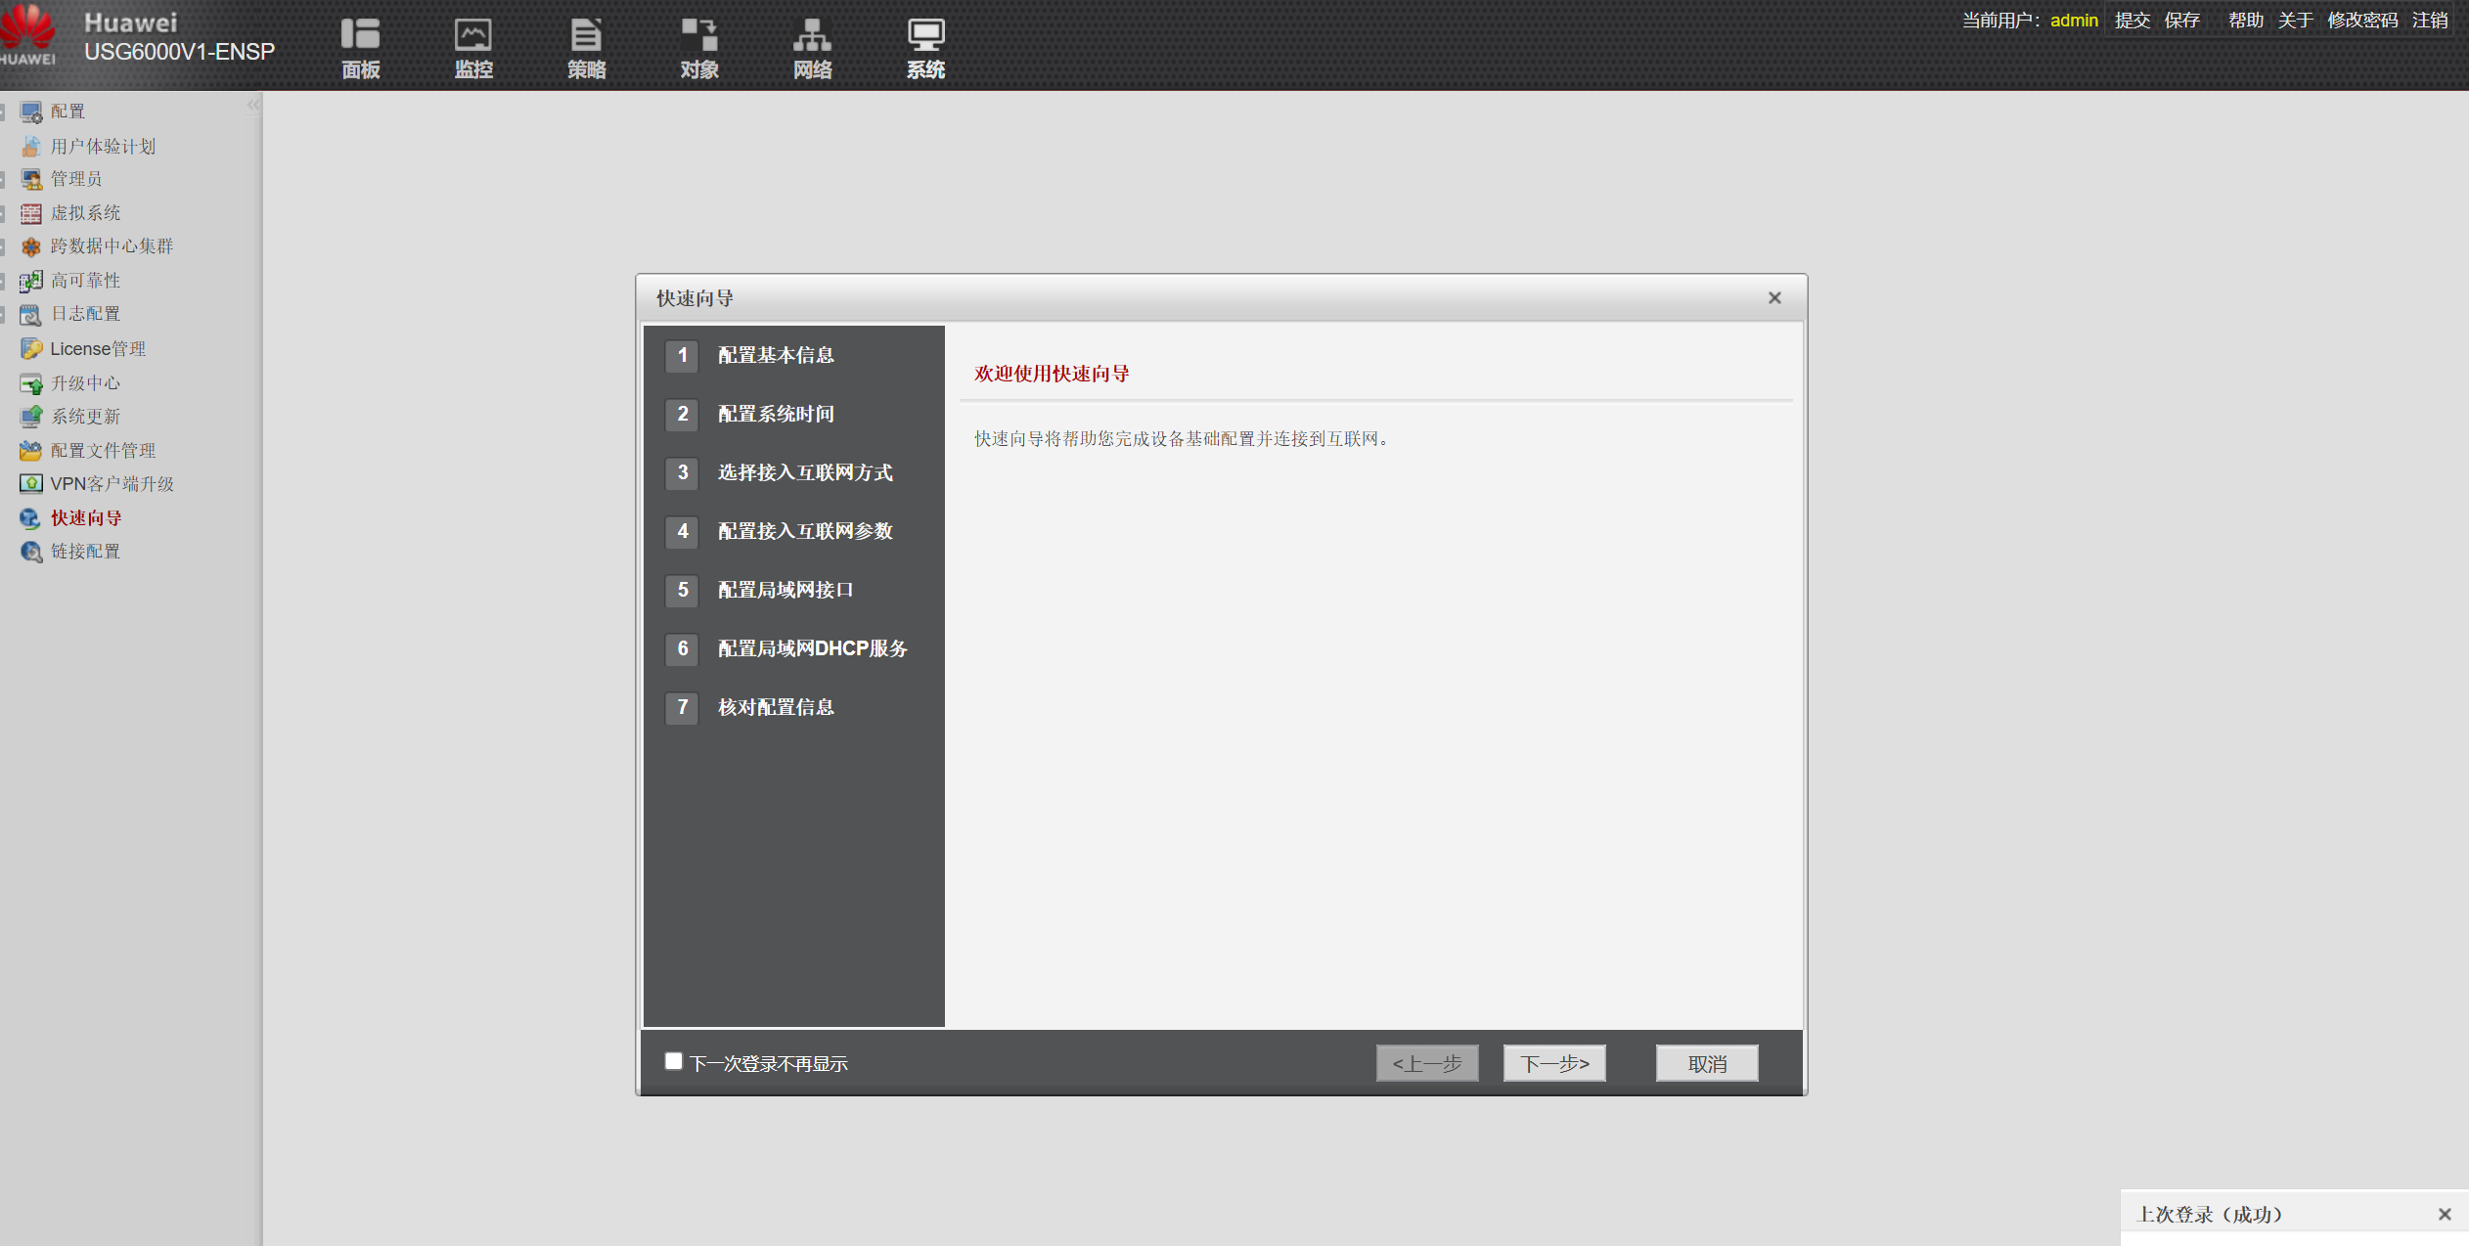This screenshot has height=1246, width=2469.
Task: Click the 系统更新 sidebar icon
Action: [x=31, y=417]
